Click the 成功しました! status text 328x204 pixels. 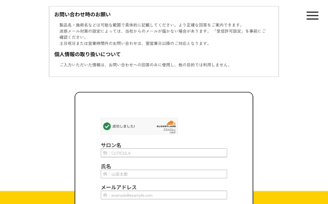(124, 127)
